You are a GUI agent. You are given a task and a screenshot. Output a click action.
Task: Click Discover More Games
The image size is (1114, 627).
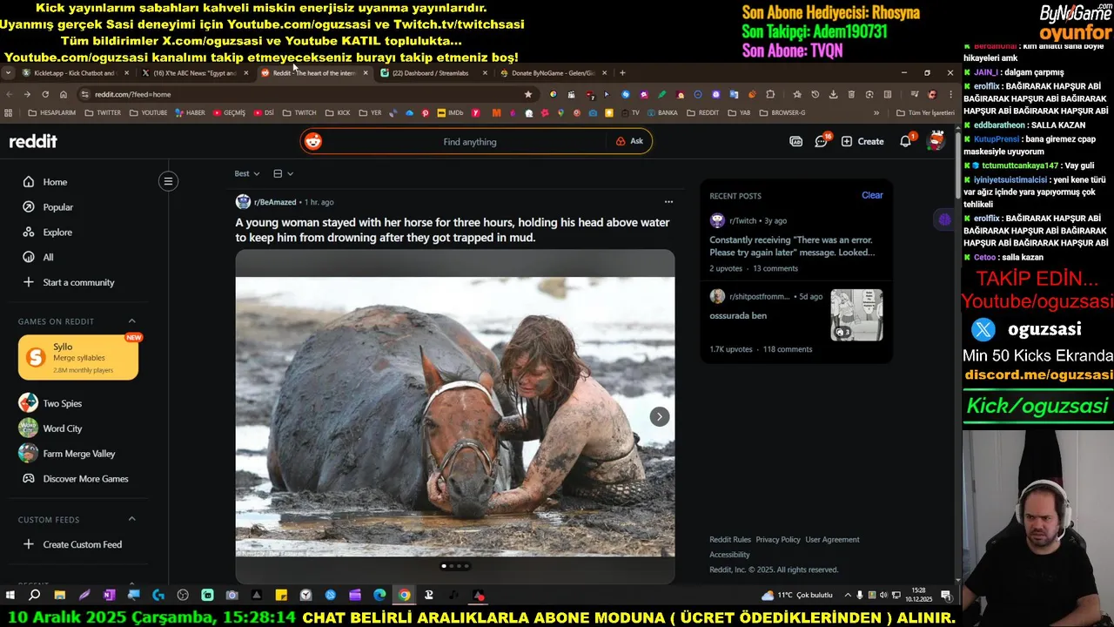tap(84, 479)
